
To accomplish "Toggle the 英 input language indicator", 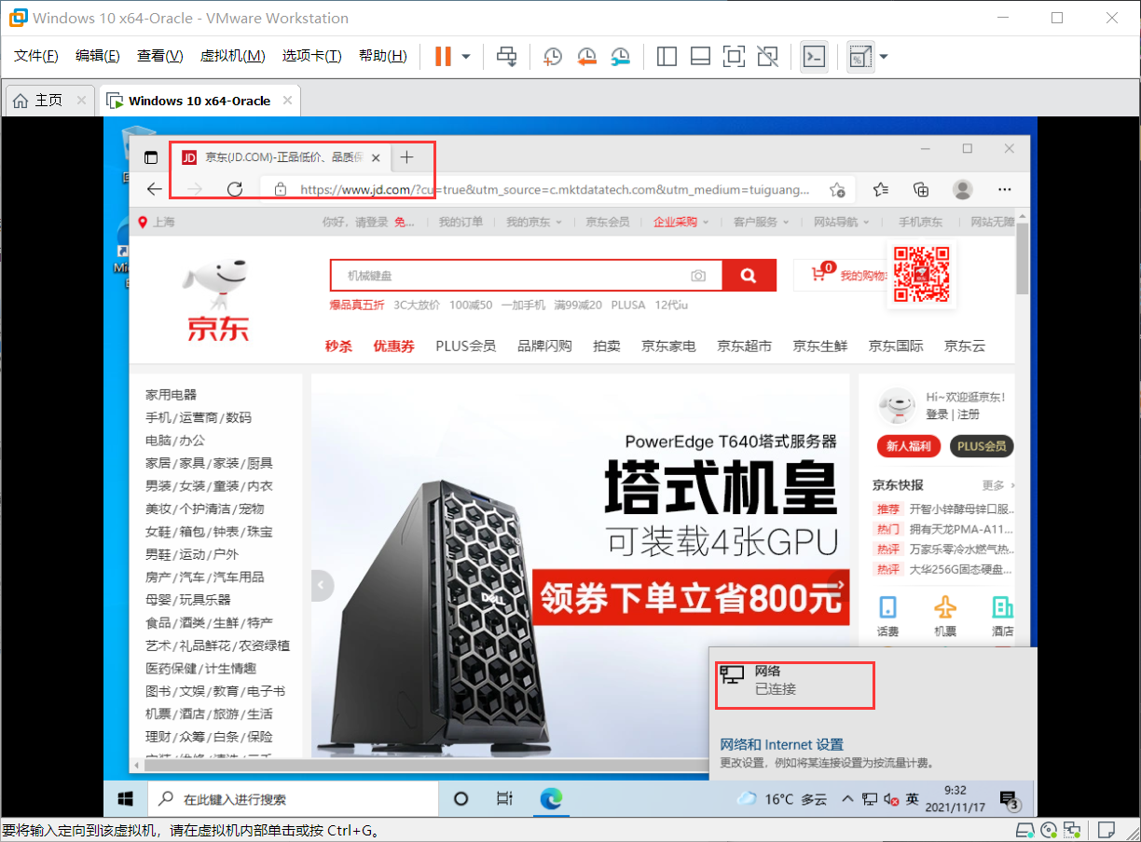I will pos(913,799).
